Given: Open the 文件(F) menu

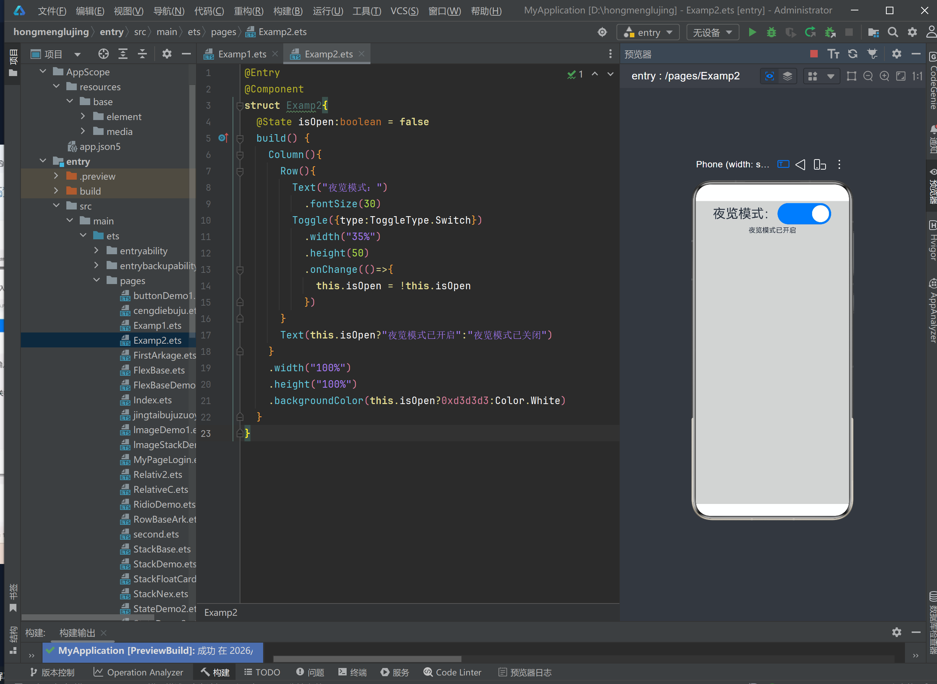Looking at the screenshot, I should pyautogui.click(x=52, y=11).
